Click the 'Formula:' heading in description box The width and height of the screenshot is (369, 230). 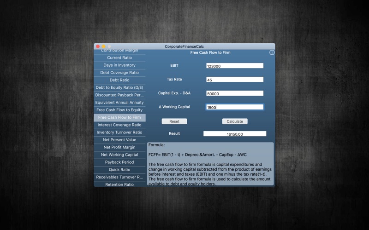click(x=156, y=145)
